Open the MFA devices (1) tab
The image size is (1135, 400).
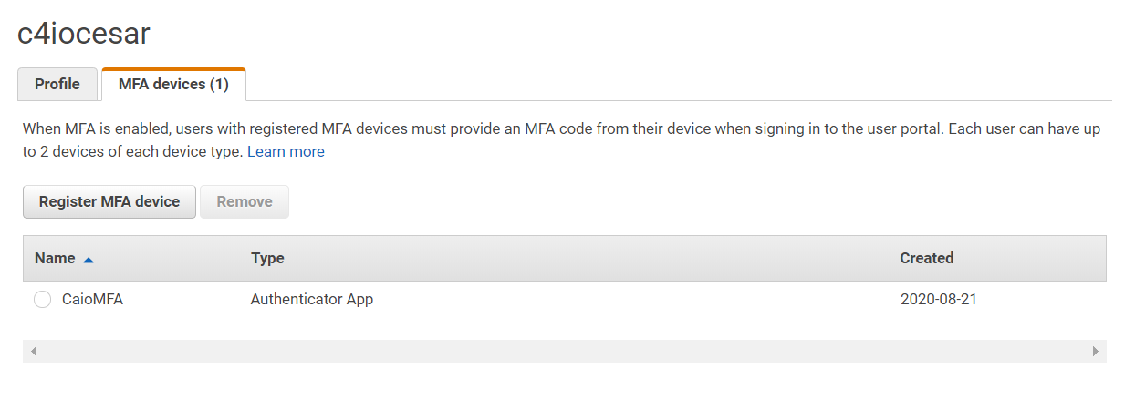click(173, 85)
